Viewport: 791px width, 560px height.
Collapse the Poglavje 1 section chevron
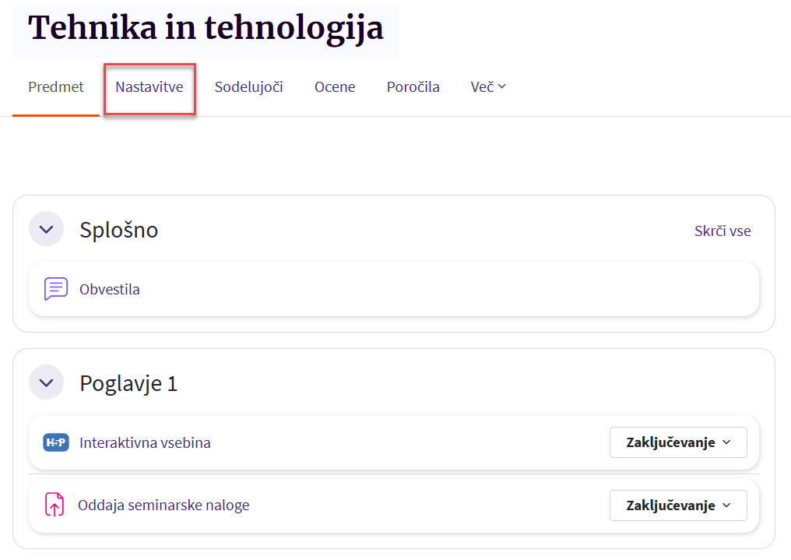[x=46, y=383]
